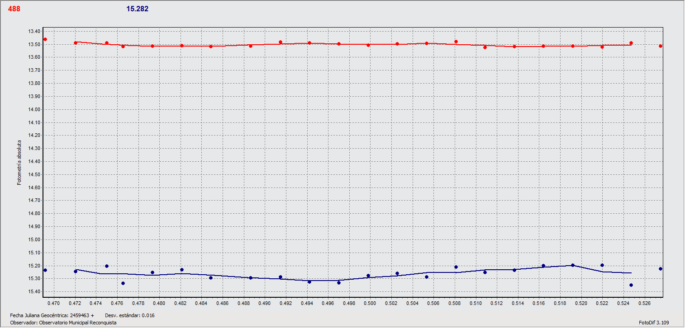Click the red point near 0.4915

coord(281,42)
